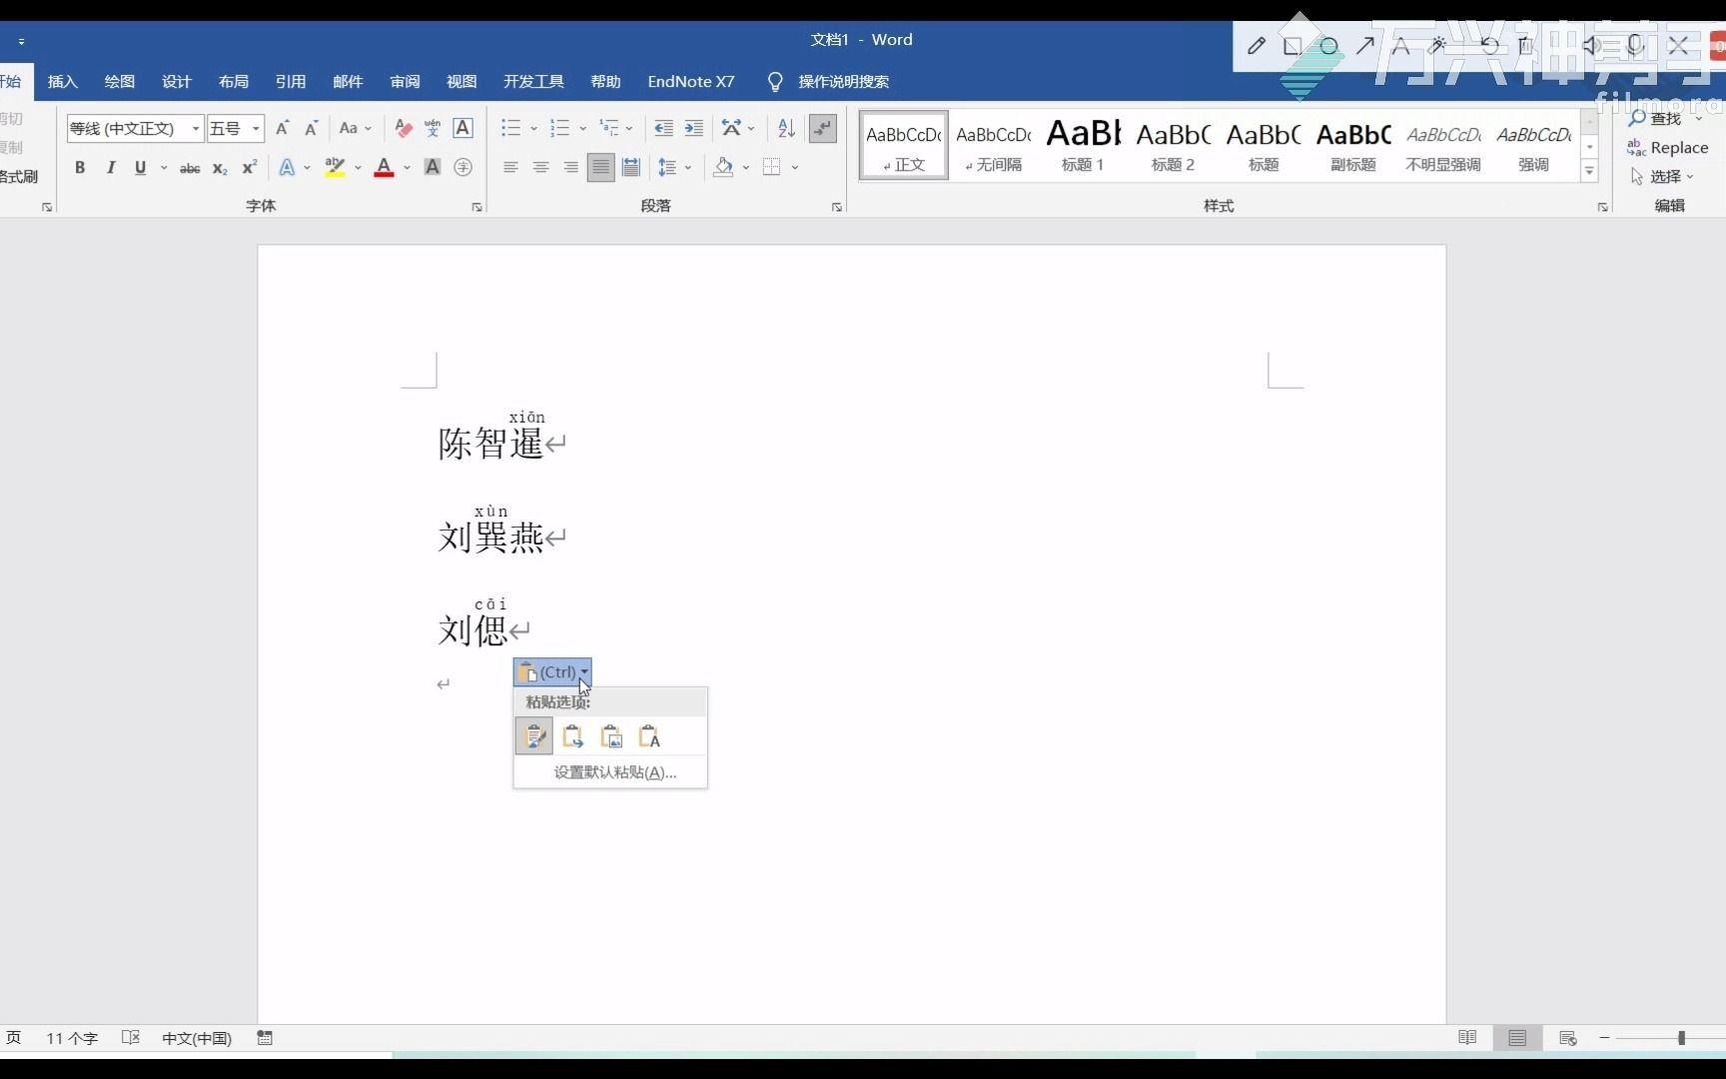Open the word count spell check icon
The height and width of the screenshot is (1079, 1726).
(x=131, y=1038)
